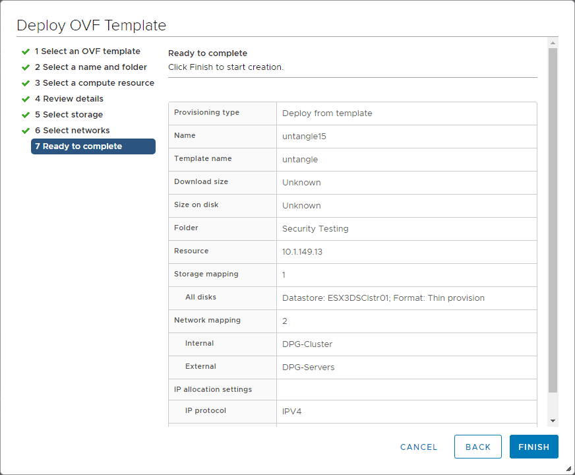Click the FINISH button
The height and width of the screenshot is (475, 575).
point(534,447)
